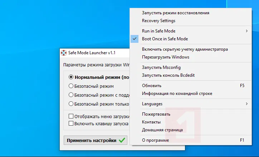
Task: Tick Включить клавишу запуска checkbox
Action: [71, 123]
